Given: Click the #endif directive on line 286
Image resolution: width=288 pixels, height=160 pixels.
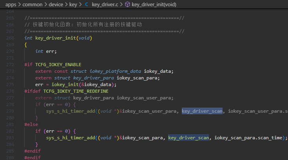Looking at the screenshot, I should 33,158.
